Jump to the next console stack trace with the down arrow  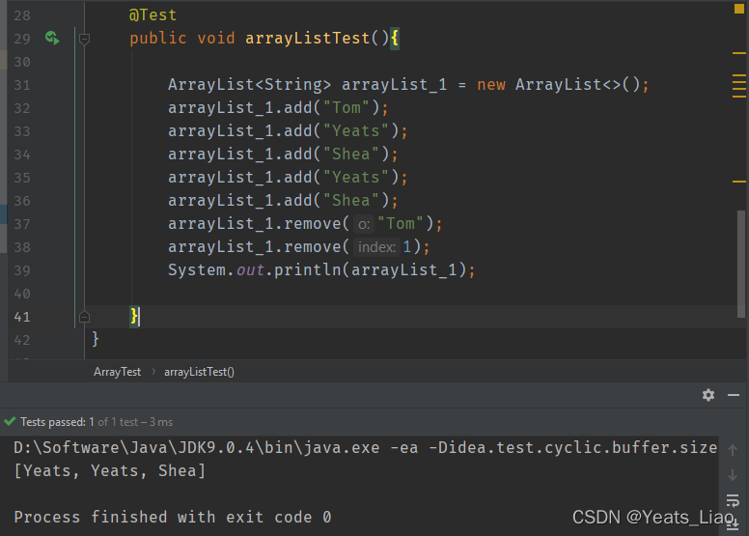733,475
